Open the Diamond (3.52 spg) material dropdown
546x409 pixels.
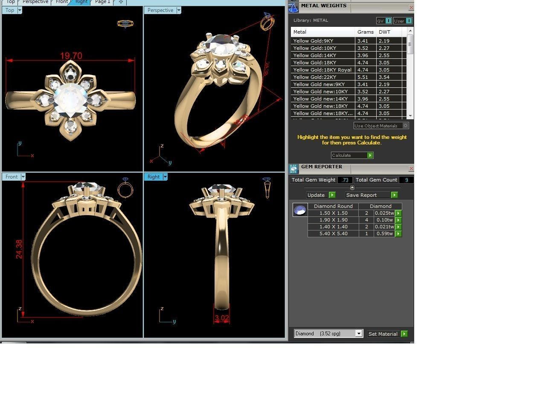(x=359, y=334)
